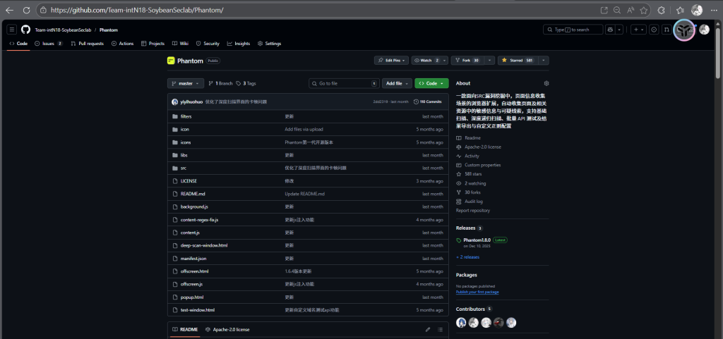Open pull requests icon in top header

tap(666, 30)
